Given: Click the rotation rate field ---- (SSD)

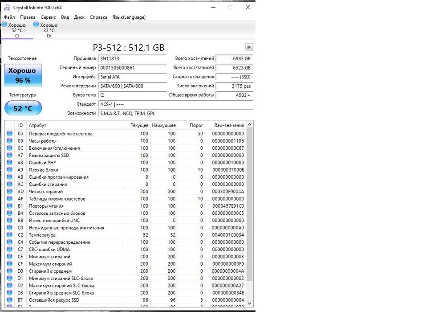Looking at the screenshot, I should pyautogui.click(x=235, y=77).
